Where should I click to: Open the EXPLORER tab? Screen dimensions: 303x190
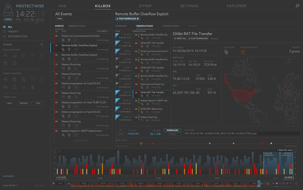click(x=237, y=6)
